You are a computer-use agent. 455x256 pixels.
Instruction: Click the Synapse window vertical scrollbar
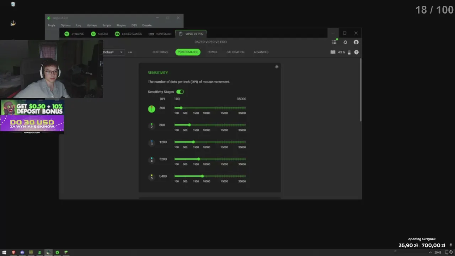click(360, 90)
